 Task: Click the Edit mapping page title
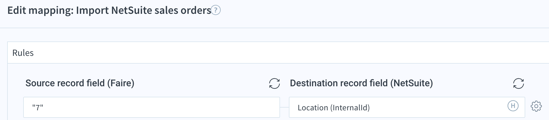pos(109,11)
